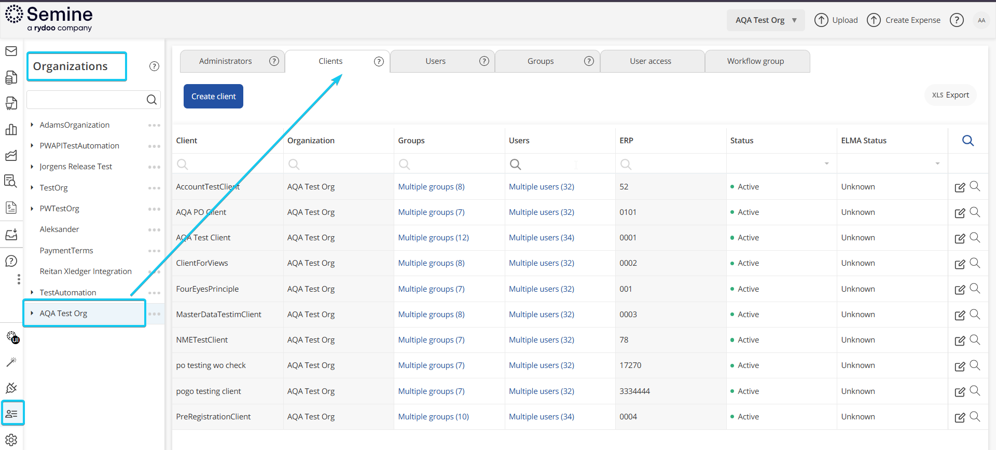
Task: Expand the AdamsOrganization tree node
Action: (x=32, y=125)
